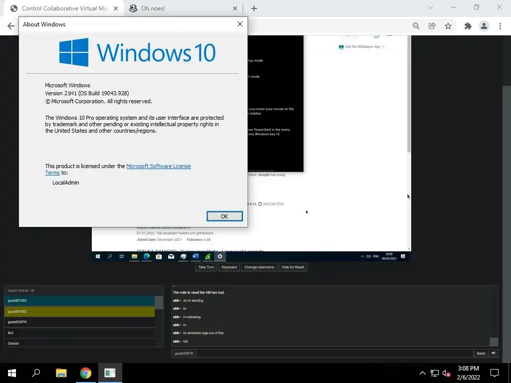Click the Chrome page vertical scrollbar
This screenshot has height=383, width=511.
tap(507, 225)
